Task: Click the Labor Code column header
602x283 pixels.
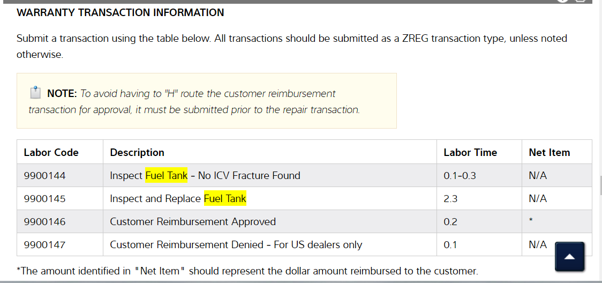Action: coord(51,152)
